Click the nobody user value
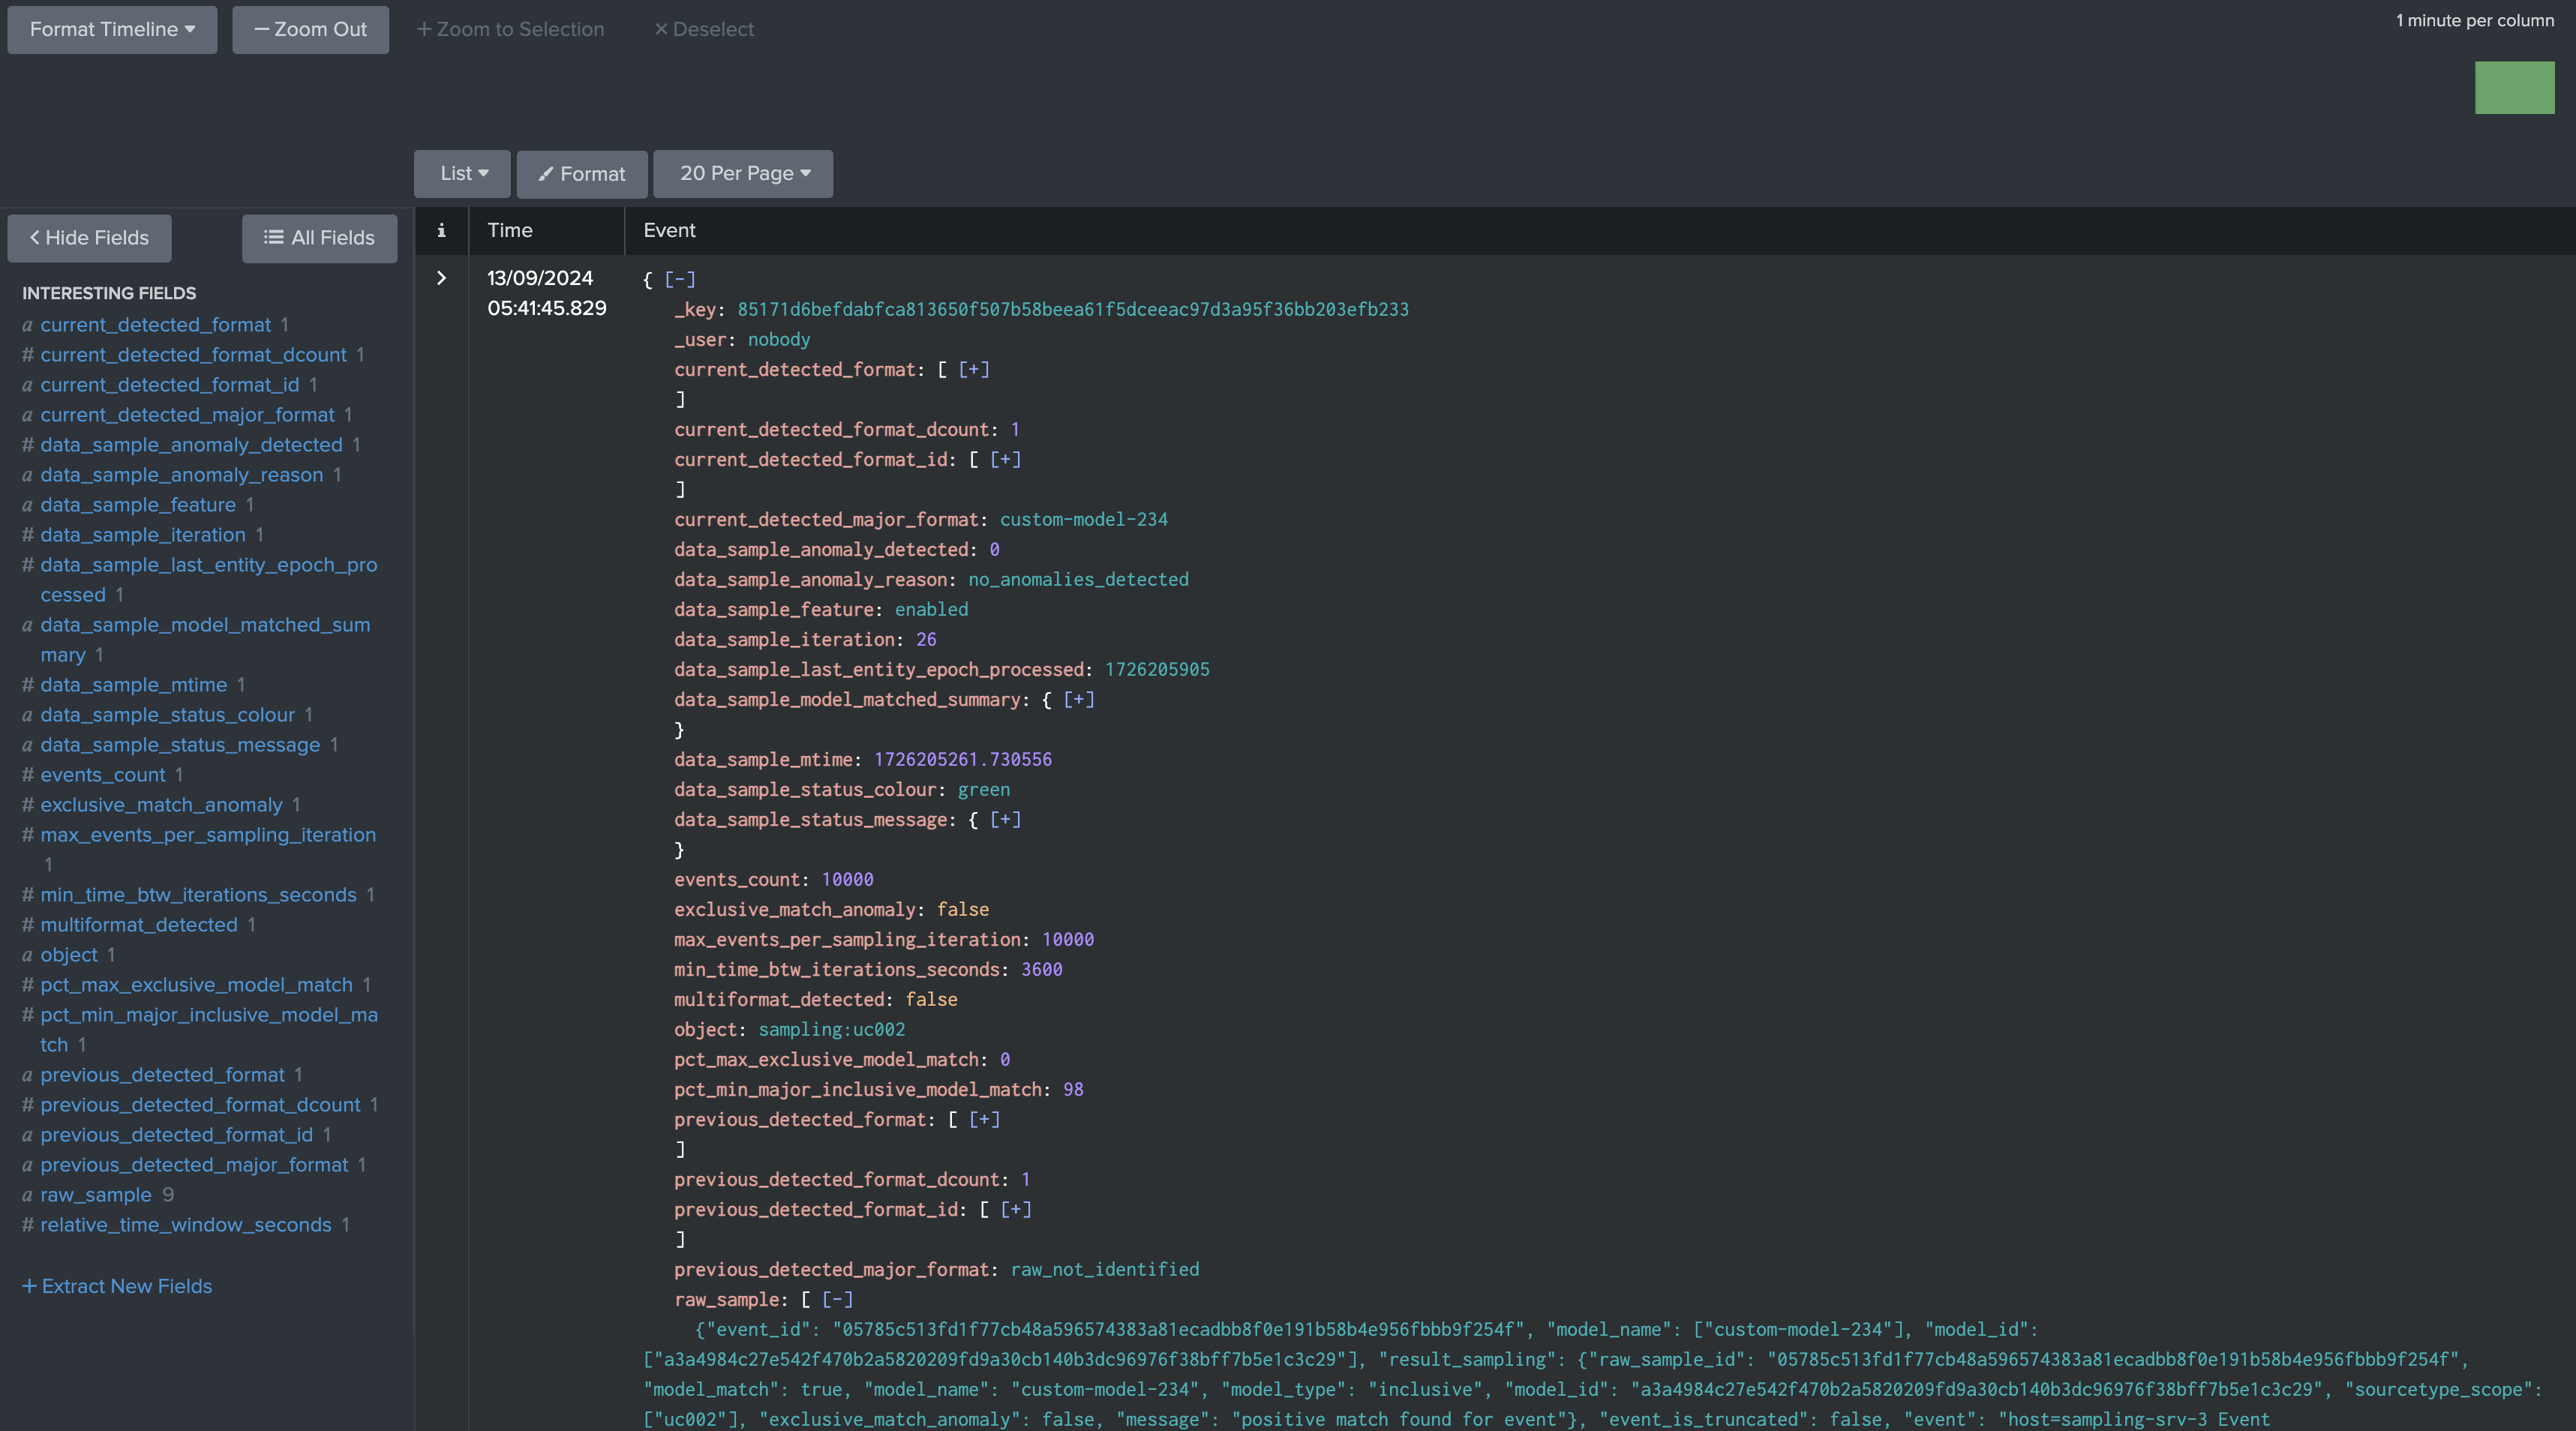The width and height of the screenshot is (2576, 1431). pyautogui.click(x=778, y=339)
